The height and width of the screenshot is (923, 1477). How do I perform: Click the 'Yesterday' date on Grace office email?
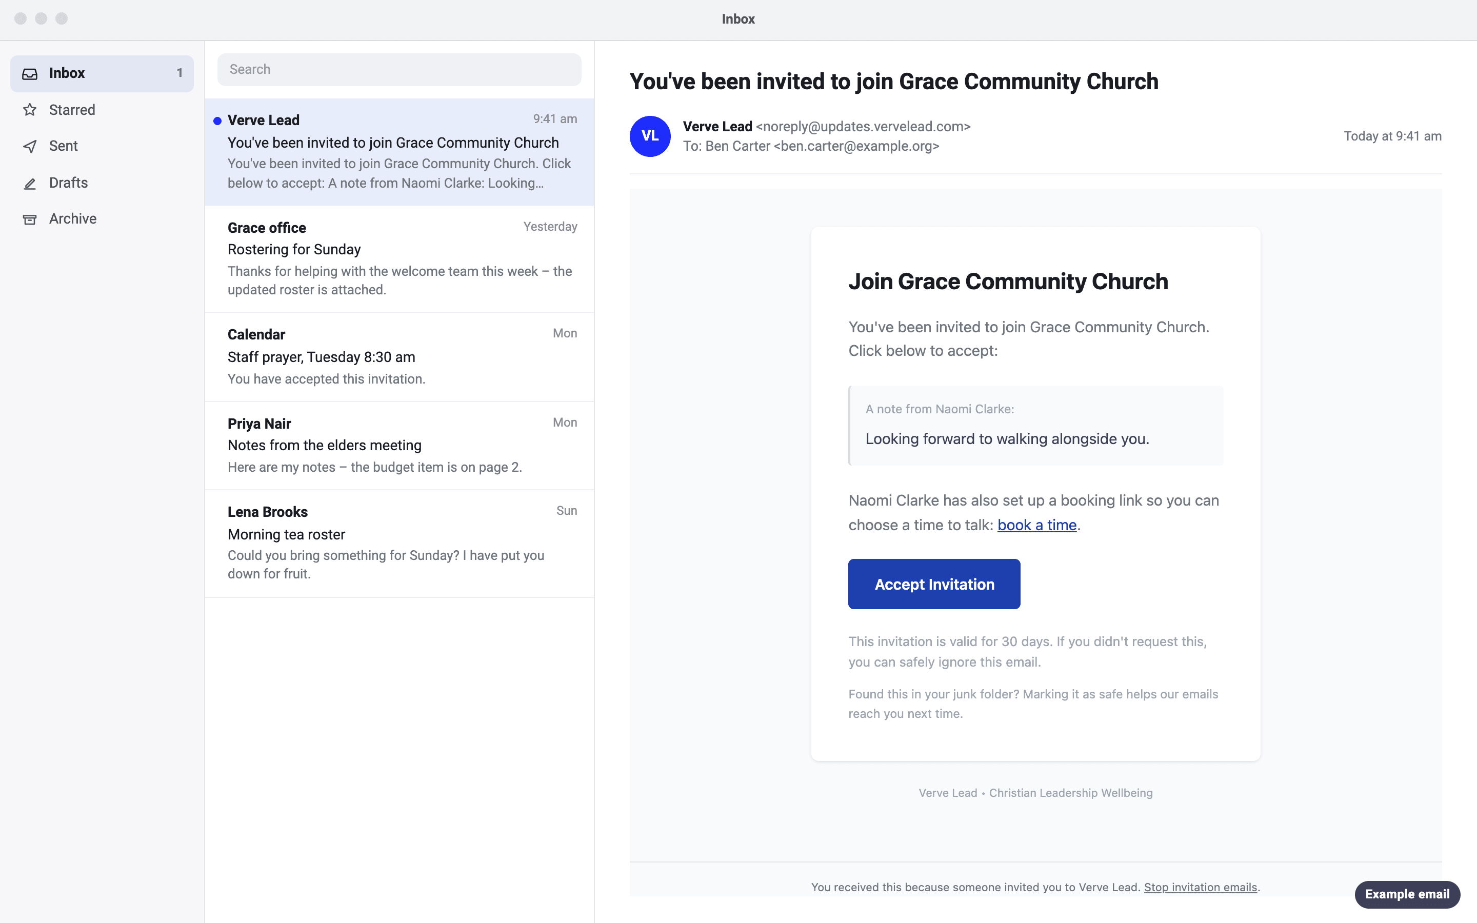pyautogui.click(x=550, y=227)
